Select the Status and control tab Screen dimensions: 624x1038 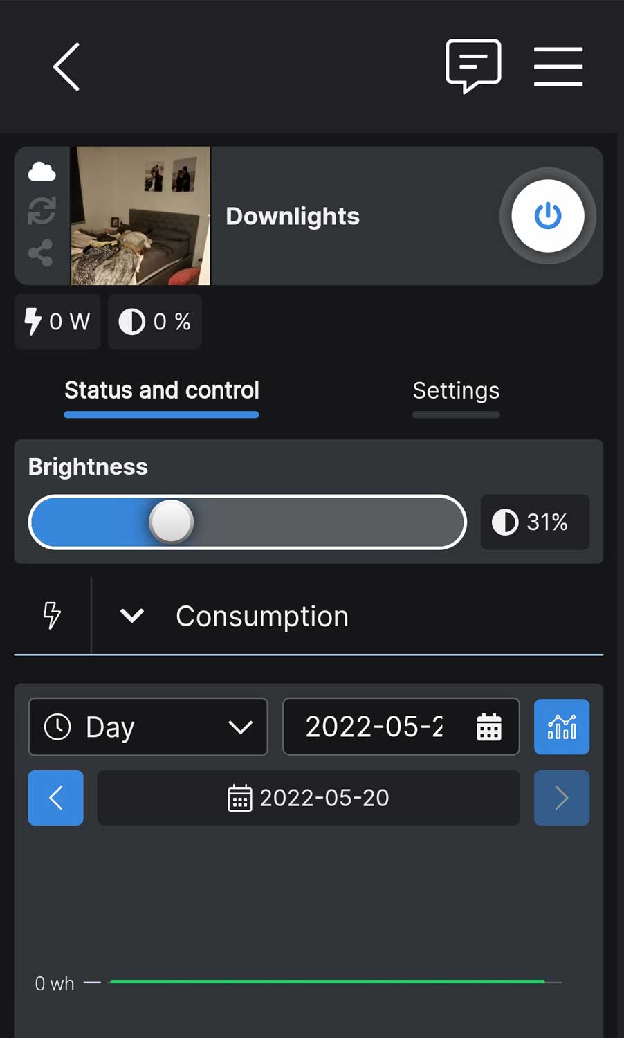pos(161,391)
